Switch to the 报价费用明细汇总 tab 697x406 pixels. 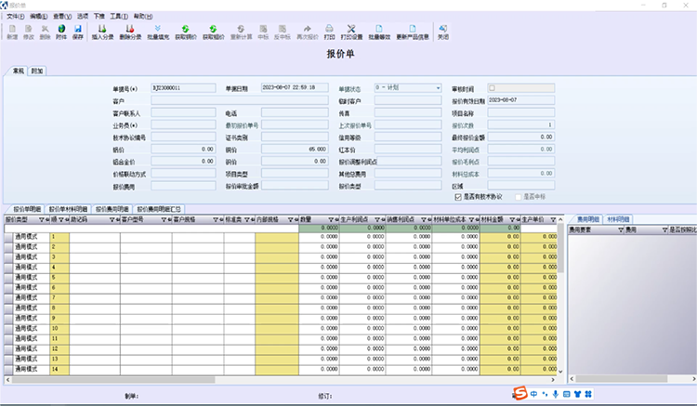pyautogui.click(x=159, y=209)
